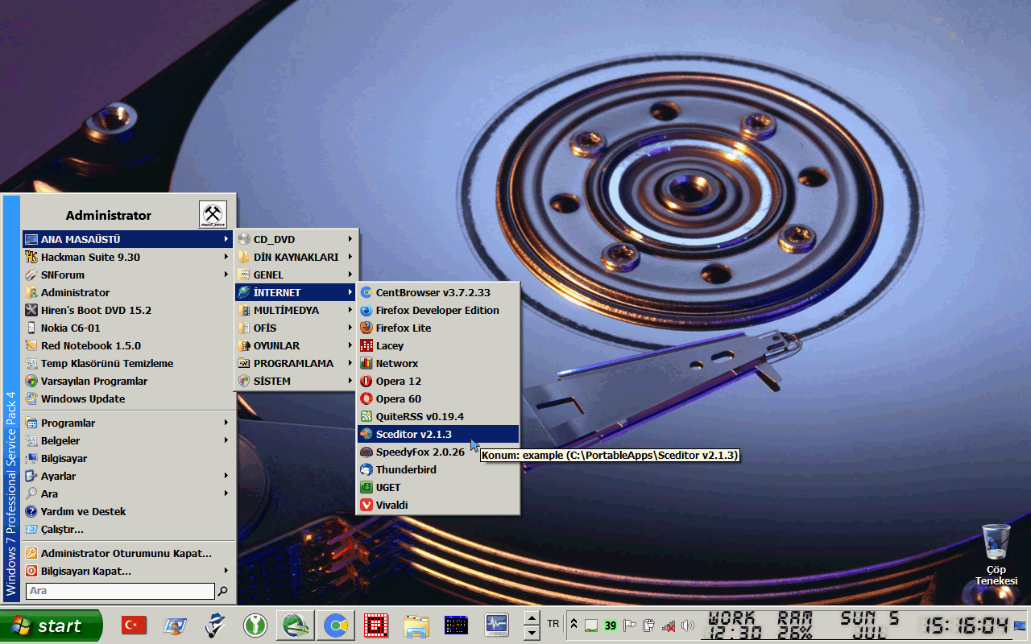This screenshot has width=1031, height=644.
Task: Open Hackman Suite 9.30 menu entry
Action: point(128,257)
